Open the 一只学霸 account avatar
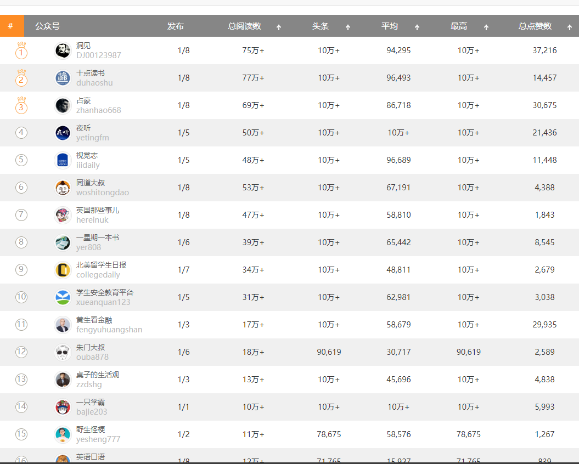The width and height of the screenshot is (579, 464). tap(63, 407)
